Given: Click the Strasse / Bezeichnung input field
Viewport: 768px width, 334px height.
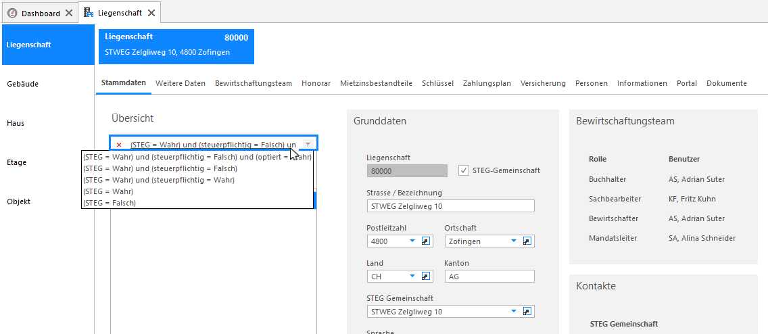Looking at the screenshot, I should click(450, 206).
